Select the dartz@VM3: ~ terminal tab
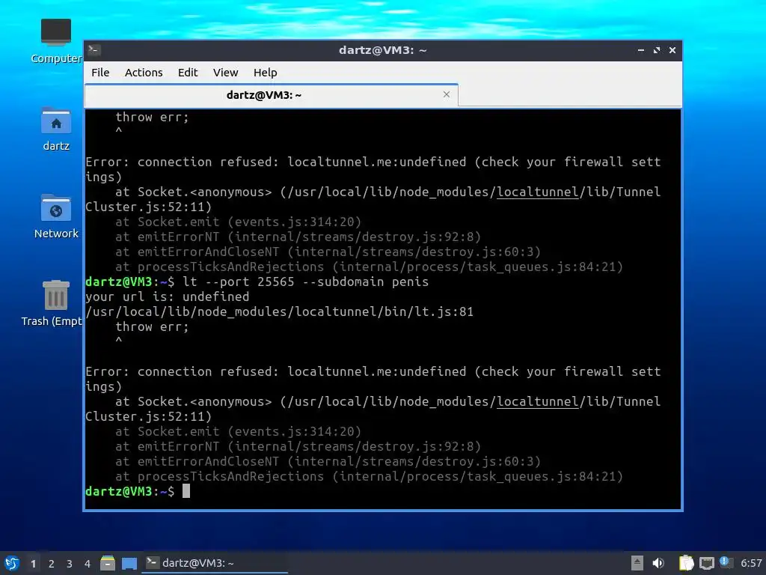Screen dimensions: 766x575 [271, 95]
